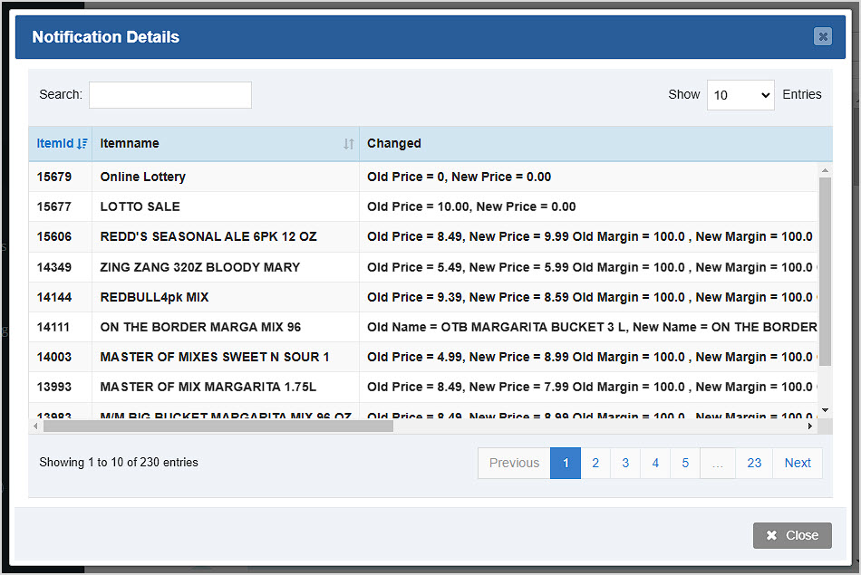Image resolution: width=861 pixels, height=575 pixels.
Task: Click the up arrow of the vertical scrollbar
Action: [825, 169]
